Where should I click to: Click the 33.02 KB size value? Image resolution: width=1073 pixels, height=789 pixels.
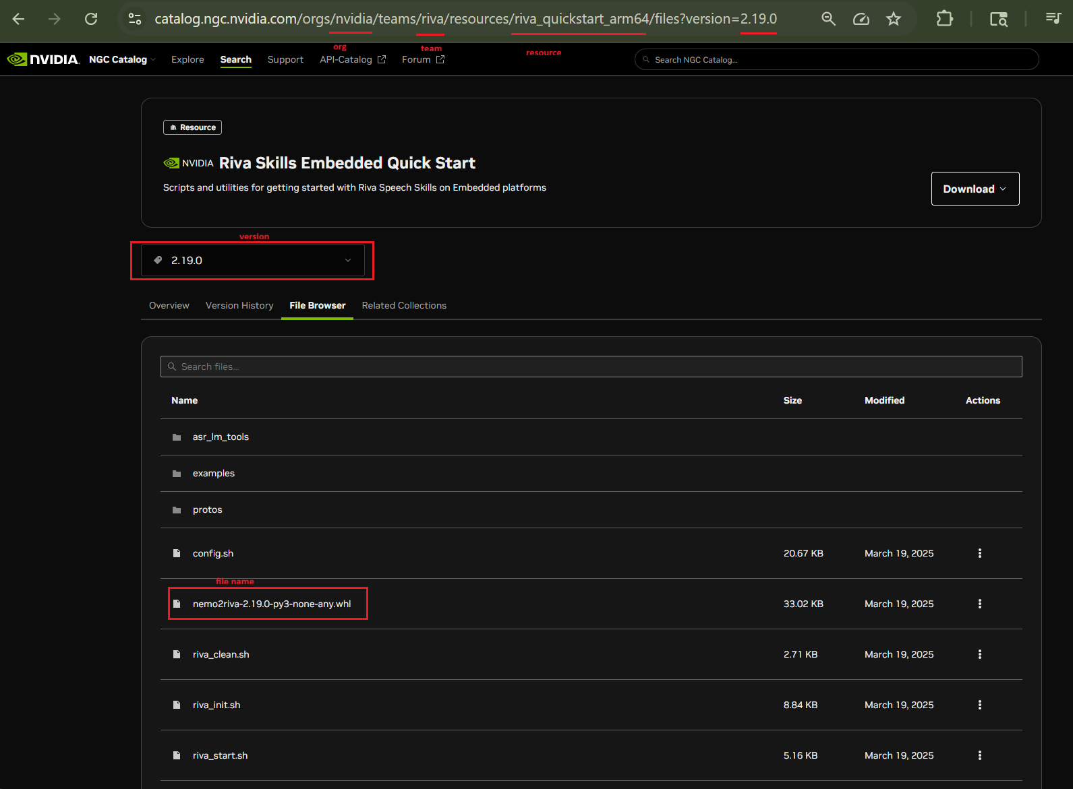[803, 604]
